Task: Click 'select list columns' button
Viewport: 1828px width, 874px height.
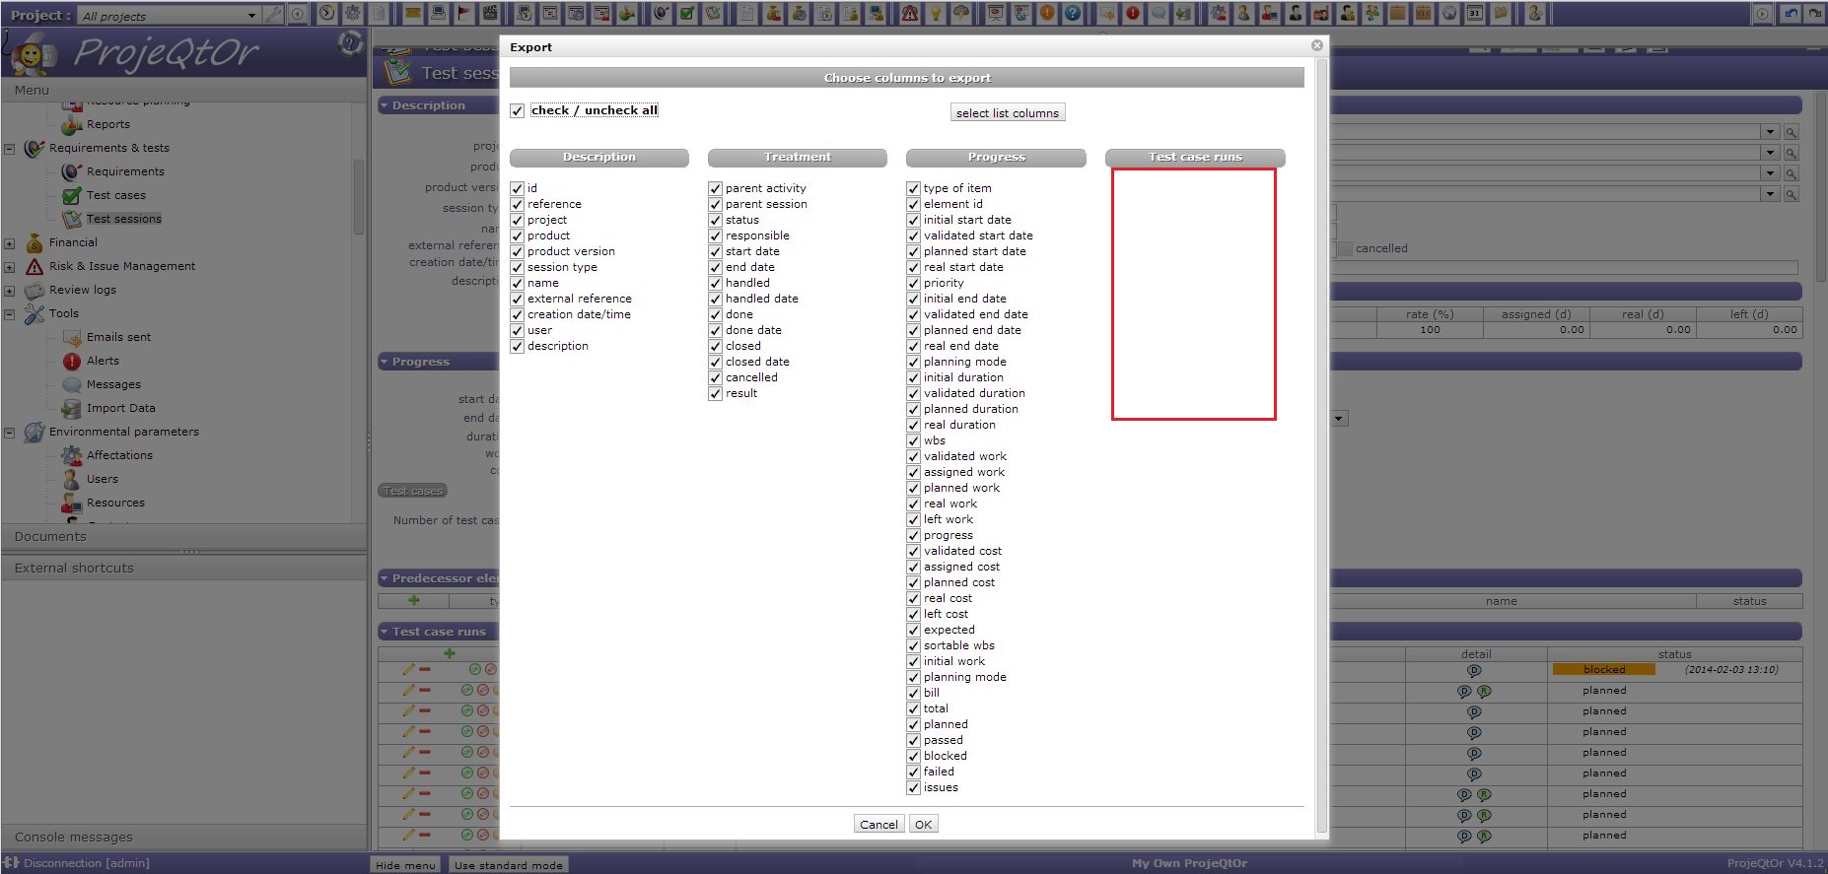Action: click(x=1008, y=112)
